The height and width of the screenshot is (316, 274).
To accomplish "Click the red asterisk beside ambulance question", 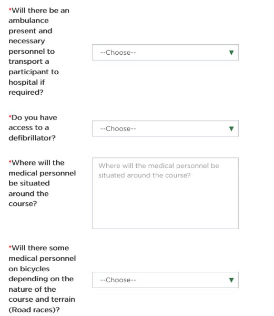I will (10, 9).
